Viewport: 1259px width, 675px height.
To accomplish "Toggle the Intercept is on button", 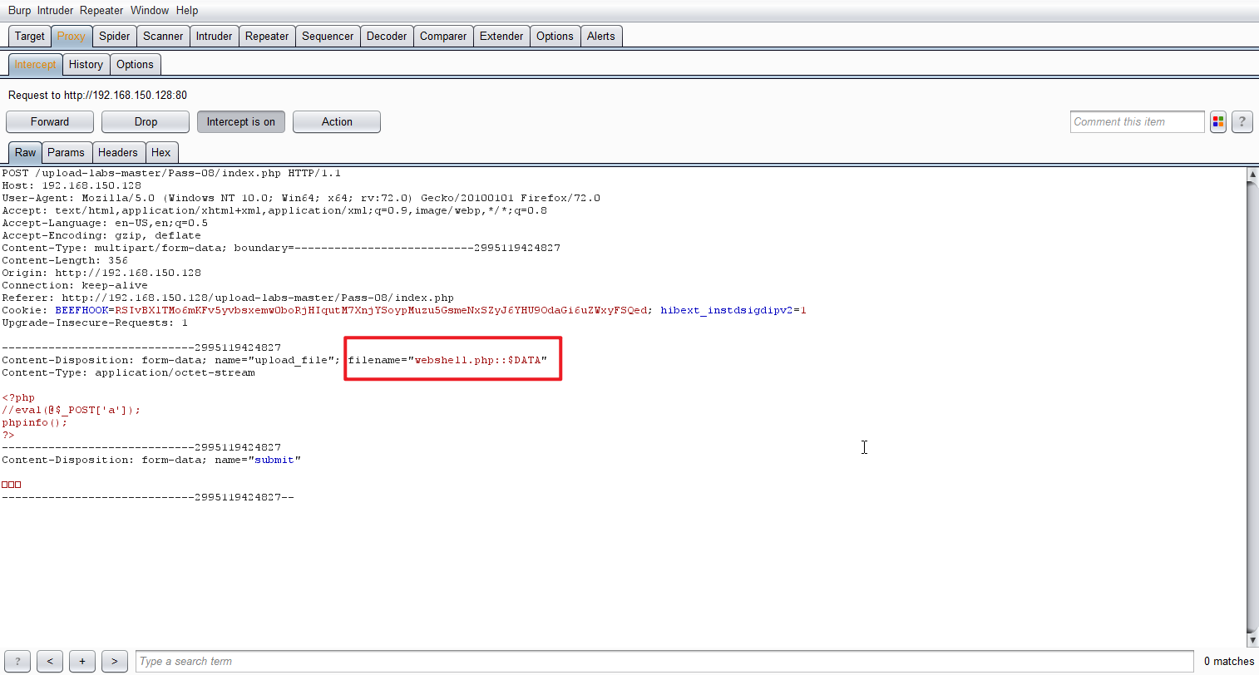I will click(x=241, y=121).
